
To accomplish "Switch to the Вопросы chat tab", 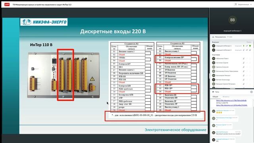I will pyautogui.click(x=226, y=97).
